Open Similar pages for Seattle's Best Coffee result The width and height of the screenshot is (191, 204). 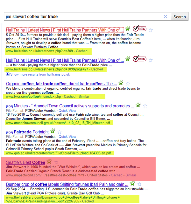pyautogui.click(x=131, y=175)
